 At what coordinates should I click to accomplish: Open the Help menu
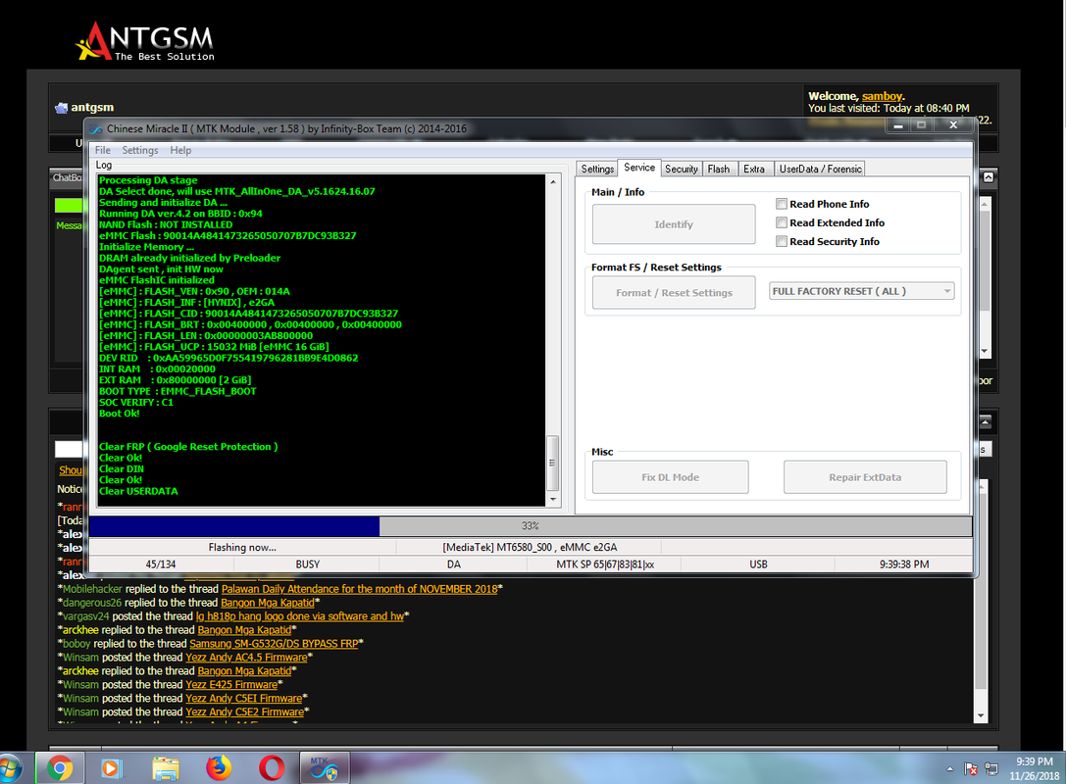tap(180, 150)
